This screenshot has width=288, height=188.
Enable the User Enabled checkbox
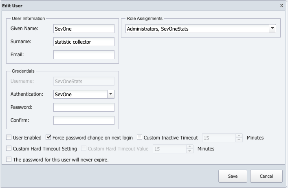pyautogui.click(x=9, y=137)
